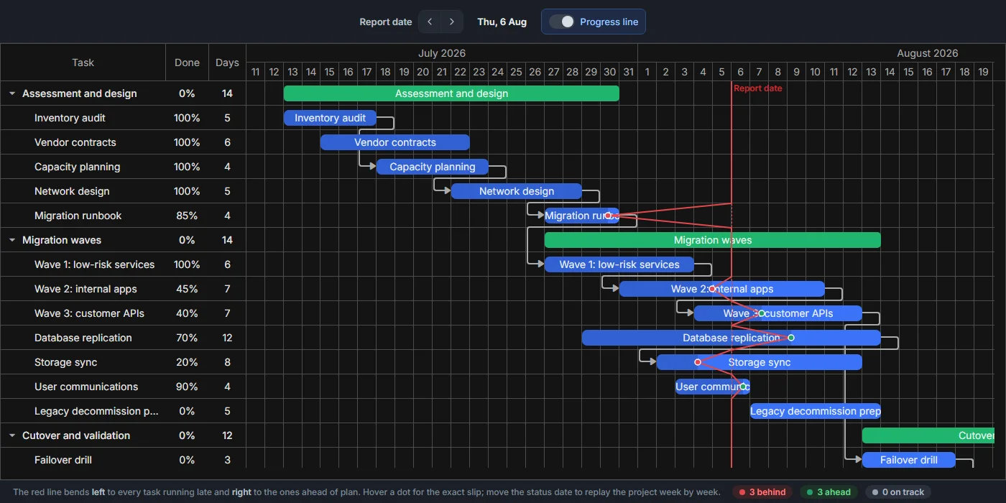1006x503 pixels.
Task: Click the day 31 column header
Action: click(629, 72)
